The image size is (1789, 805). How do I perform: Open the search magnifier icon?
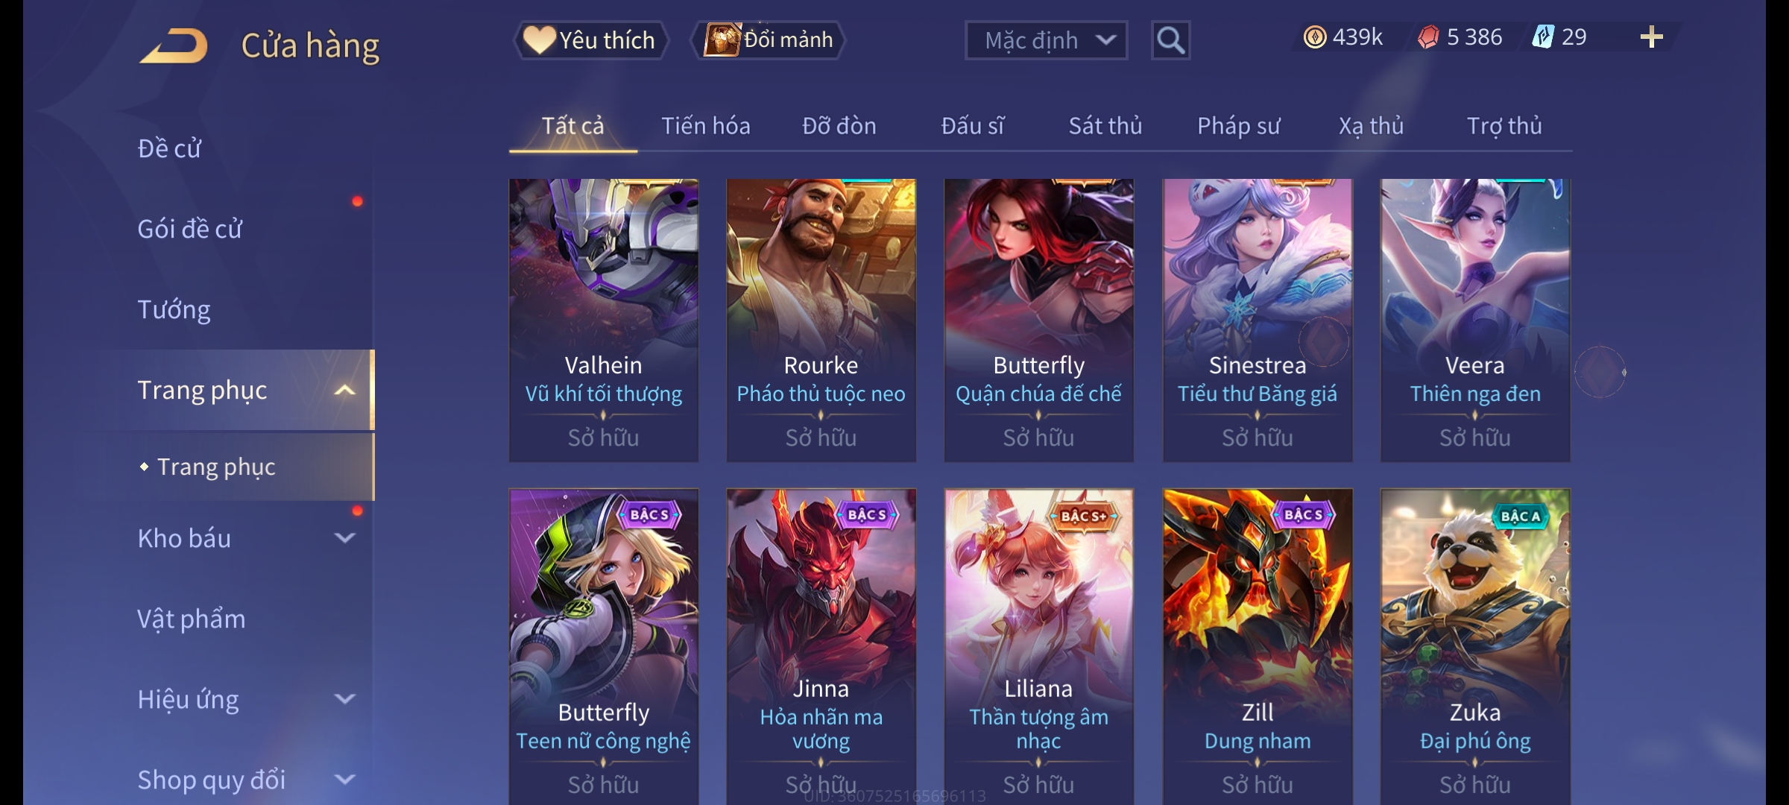pos(1170,40)
